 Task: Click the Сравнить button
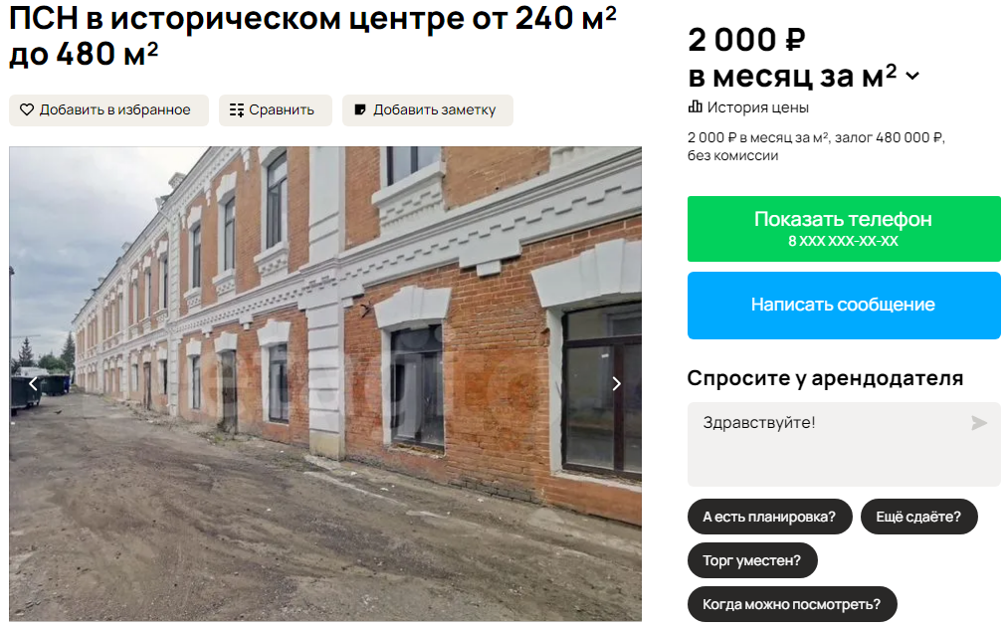point(275,109)
